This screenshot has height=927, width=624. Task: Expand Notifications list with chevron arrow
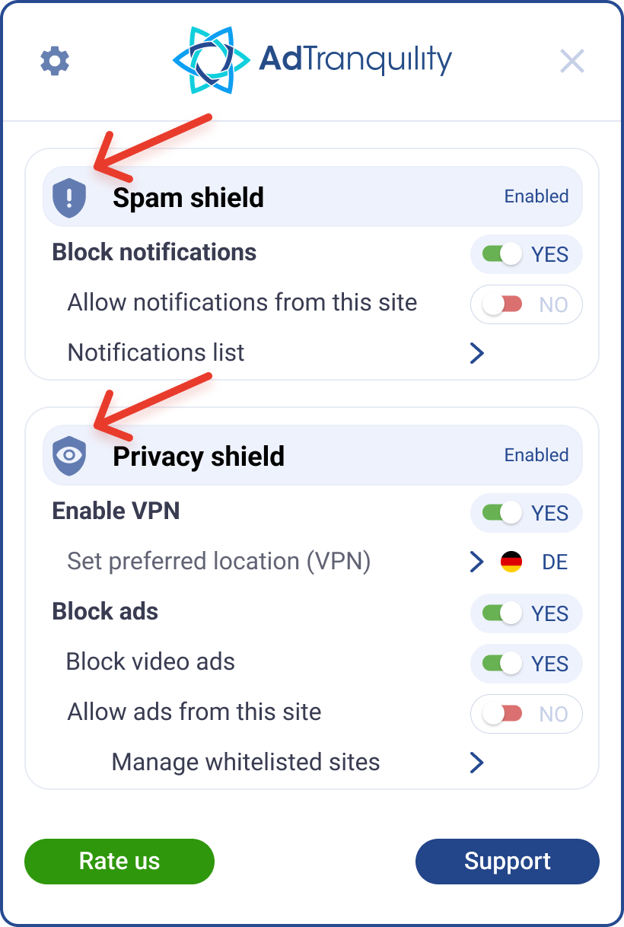click(477, 353)
